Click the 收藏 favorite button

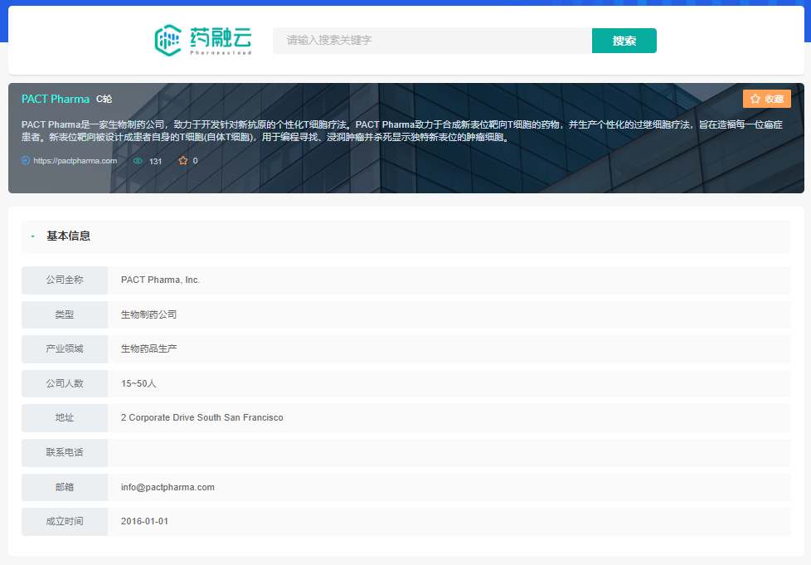pyautogui.click(x=766, y=99)
